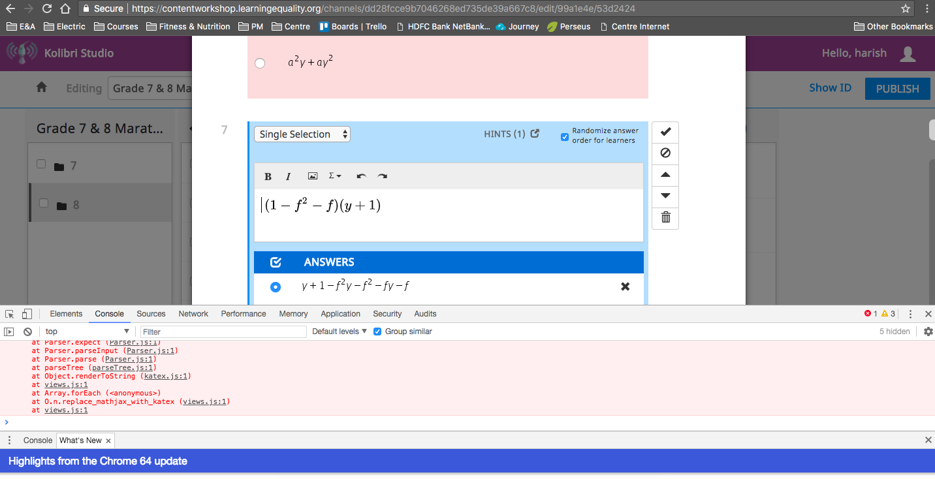Viewport: 935px width, 479px height.
Task: Open the Other Bookmarks folder
Action: 893,27
